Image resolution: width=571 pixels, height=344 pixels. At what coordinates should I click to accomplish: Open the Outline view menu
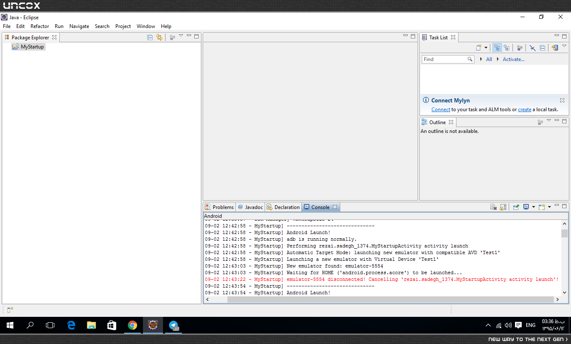(x=549, y=121)
